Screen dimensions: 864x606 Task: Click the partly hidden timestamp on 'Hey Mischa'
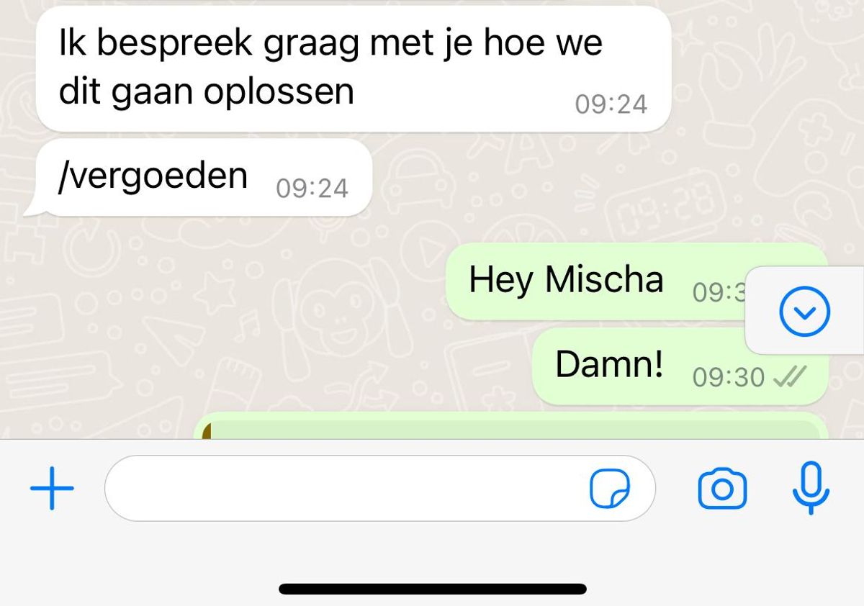point(719,292)
